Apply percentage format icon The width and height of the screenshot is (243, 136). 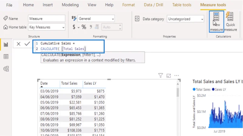(x=84, y=27)
